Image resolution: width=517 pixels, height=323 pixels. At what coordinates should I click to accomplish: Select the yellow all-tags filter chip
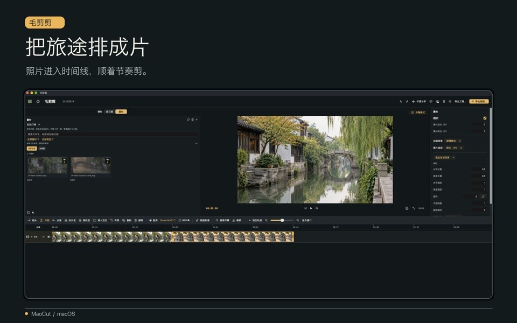(x=32, y=149)
